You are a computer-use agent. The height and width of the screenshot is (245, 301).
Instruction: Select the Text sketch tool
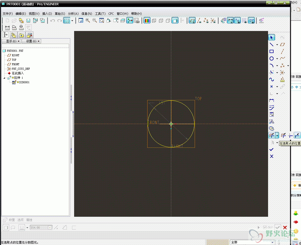[272, 121]
